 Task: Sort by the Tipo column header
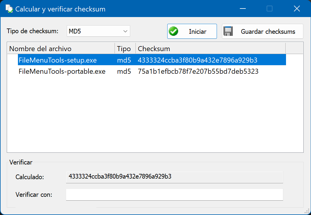click(125, 49)
